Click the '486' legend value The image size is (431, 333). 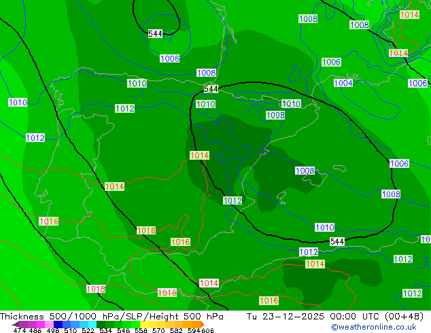point(35,330)
